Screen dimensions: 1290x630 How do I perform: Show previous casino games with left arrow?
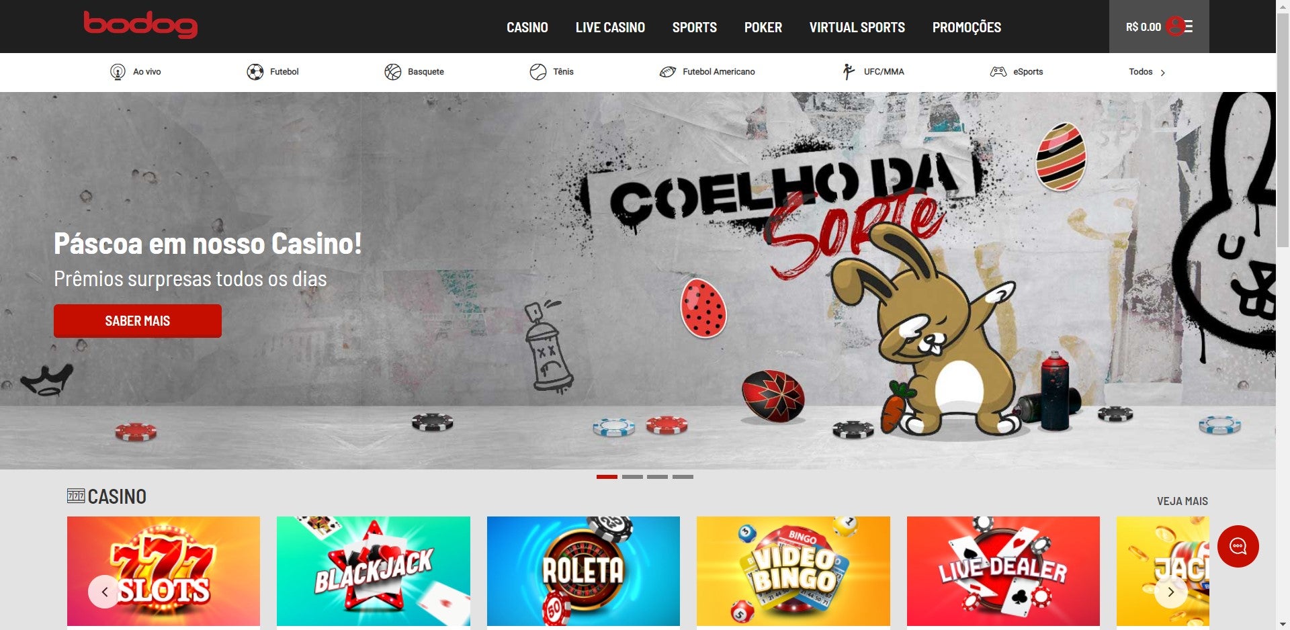point(104,592)
